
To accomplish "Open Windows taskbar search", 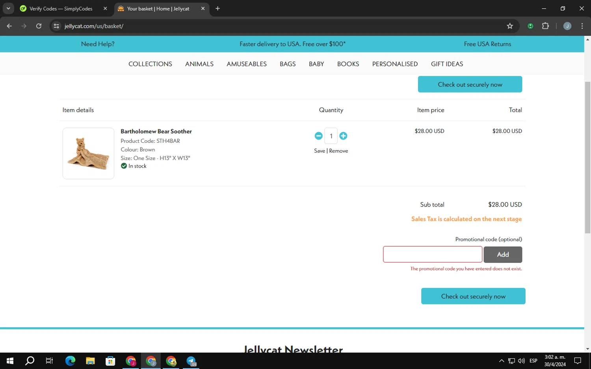I will coord(30,361).
